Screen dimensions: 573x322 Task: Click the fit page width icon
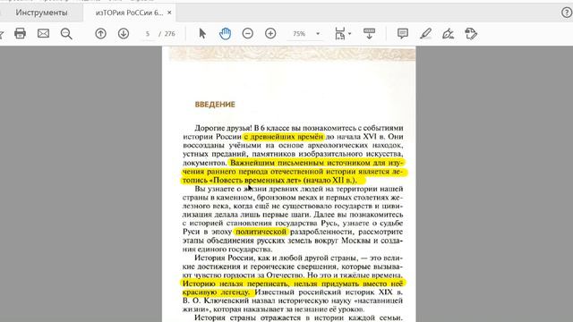pos(340,34)
